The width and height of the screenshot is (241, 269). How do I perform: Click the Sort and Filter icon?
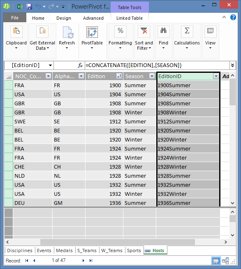[x=144, y=31]
